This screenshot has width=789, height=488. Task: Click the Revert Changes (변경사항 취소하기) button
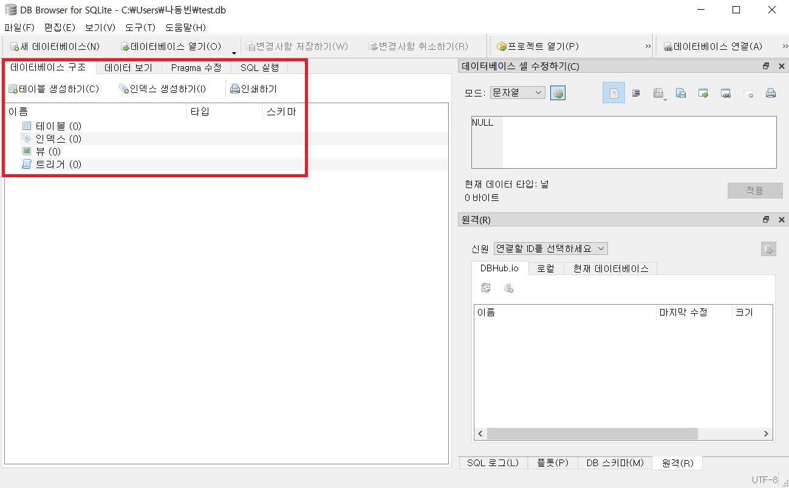tap(418, 46)
